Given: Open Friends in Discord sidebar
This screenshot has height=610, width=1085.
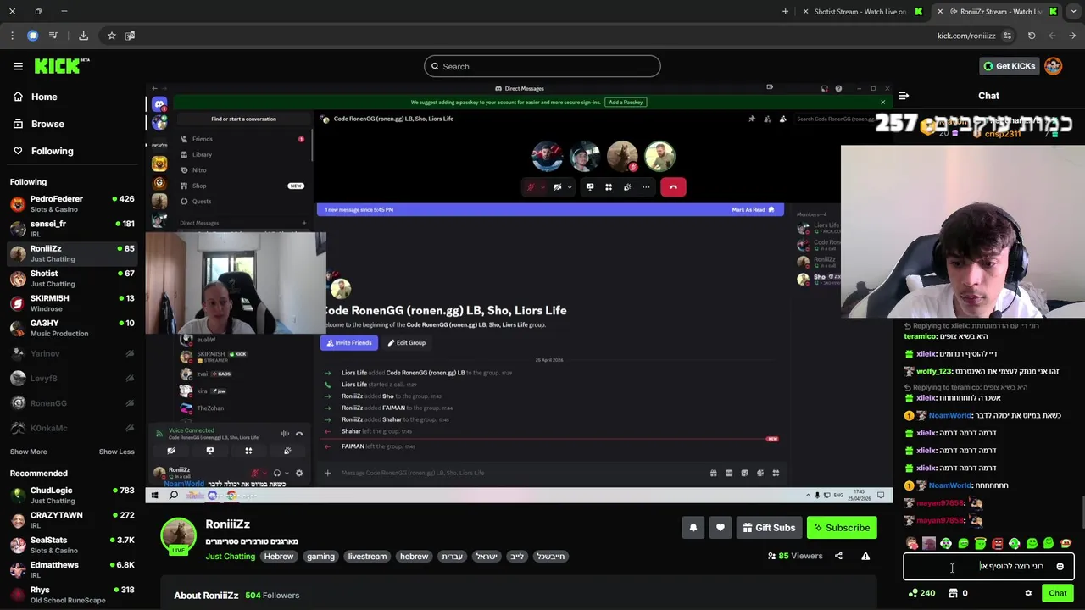Looking at the screenshot, I should click(202, 139).
